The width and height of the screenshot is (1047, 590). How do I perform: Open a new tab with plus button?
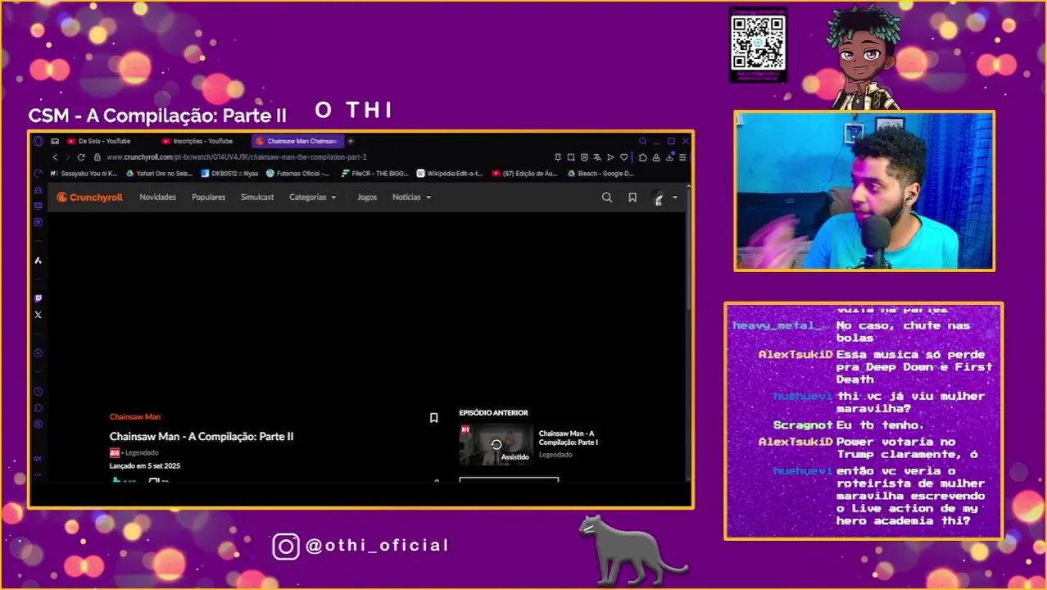tap(351, 141)
